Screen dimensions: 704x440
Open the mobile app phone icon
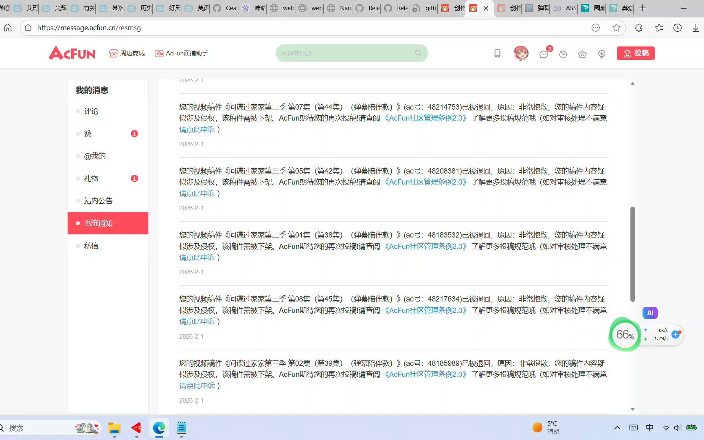click(x=497, y=53)
